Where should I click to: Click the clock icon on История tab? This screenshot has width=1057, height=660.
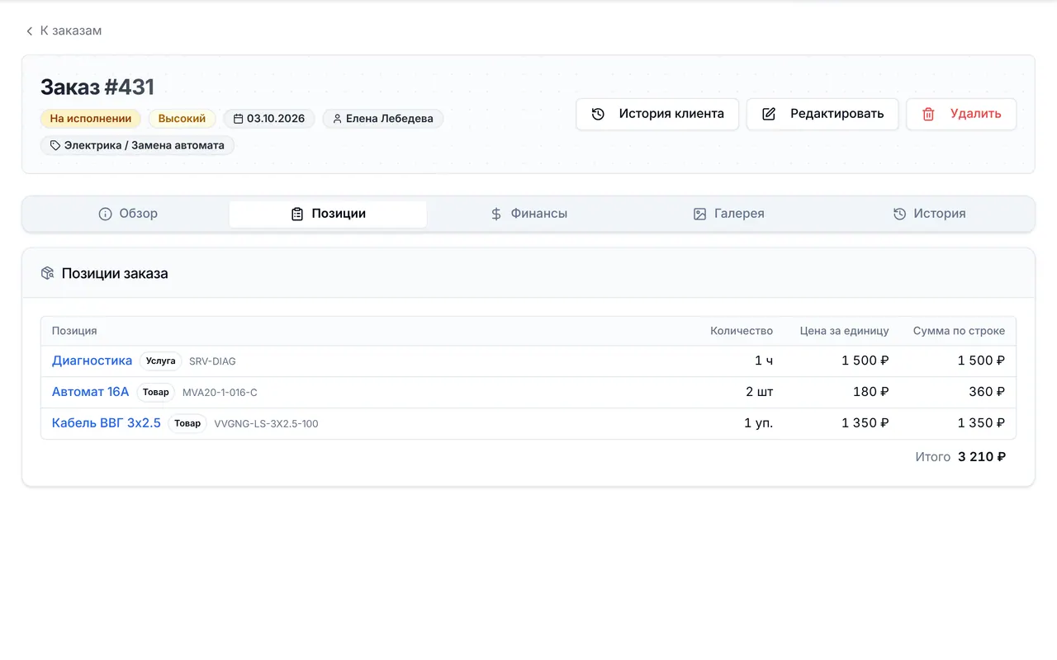pyautogui.click(x=899, y=214)
